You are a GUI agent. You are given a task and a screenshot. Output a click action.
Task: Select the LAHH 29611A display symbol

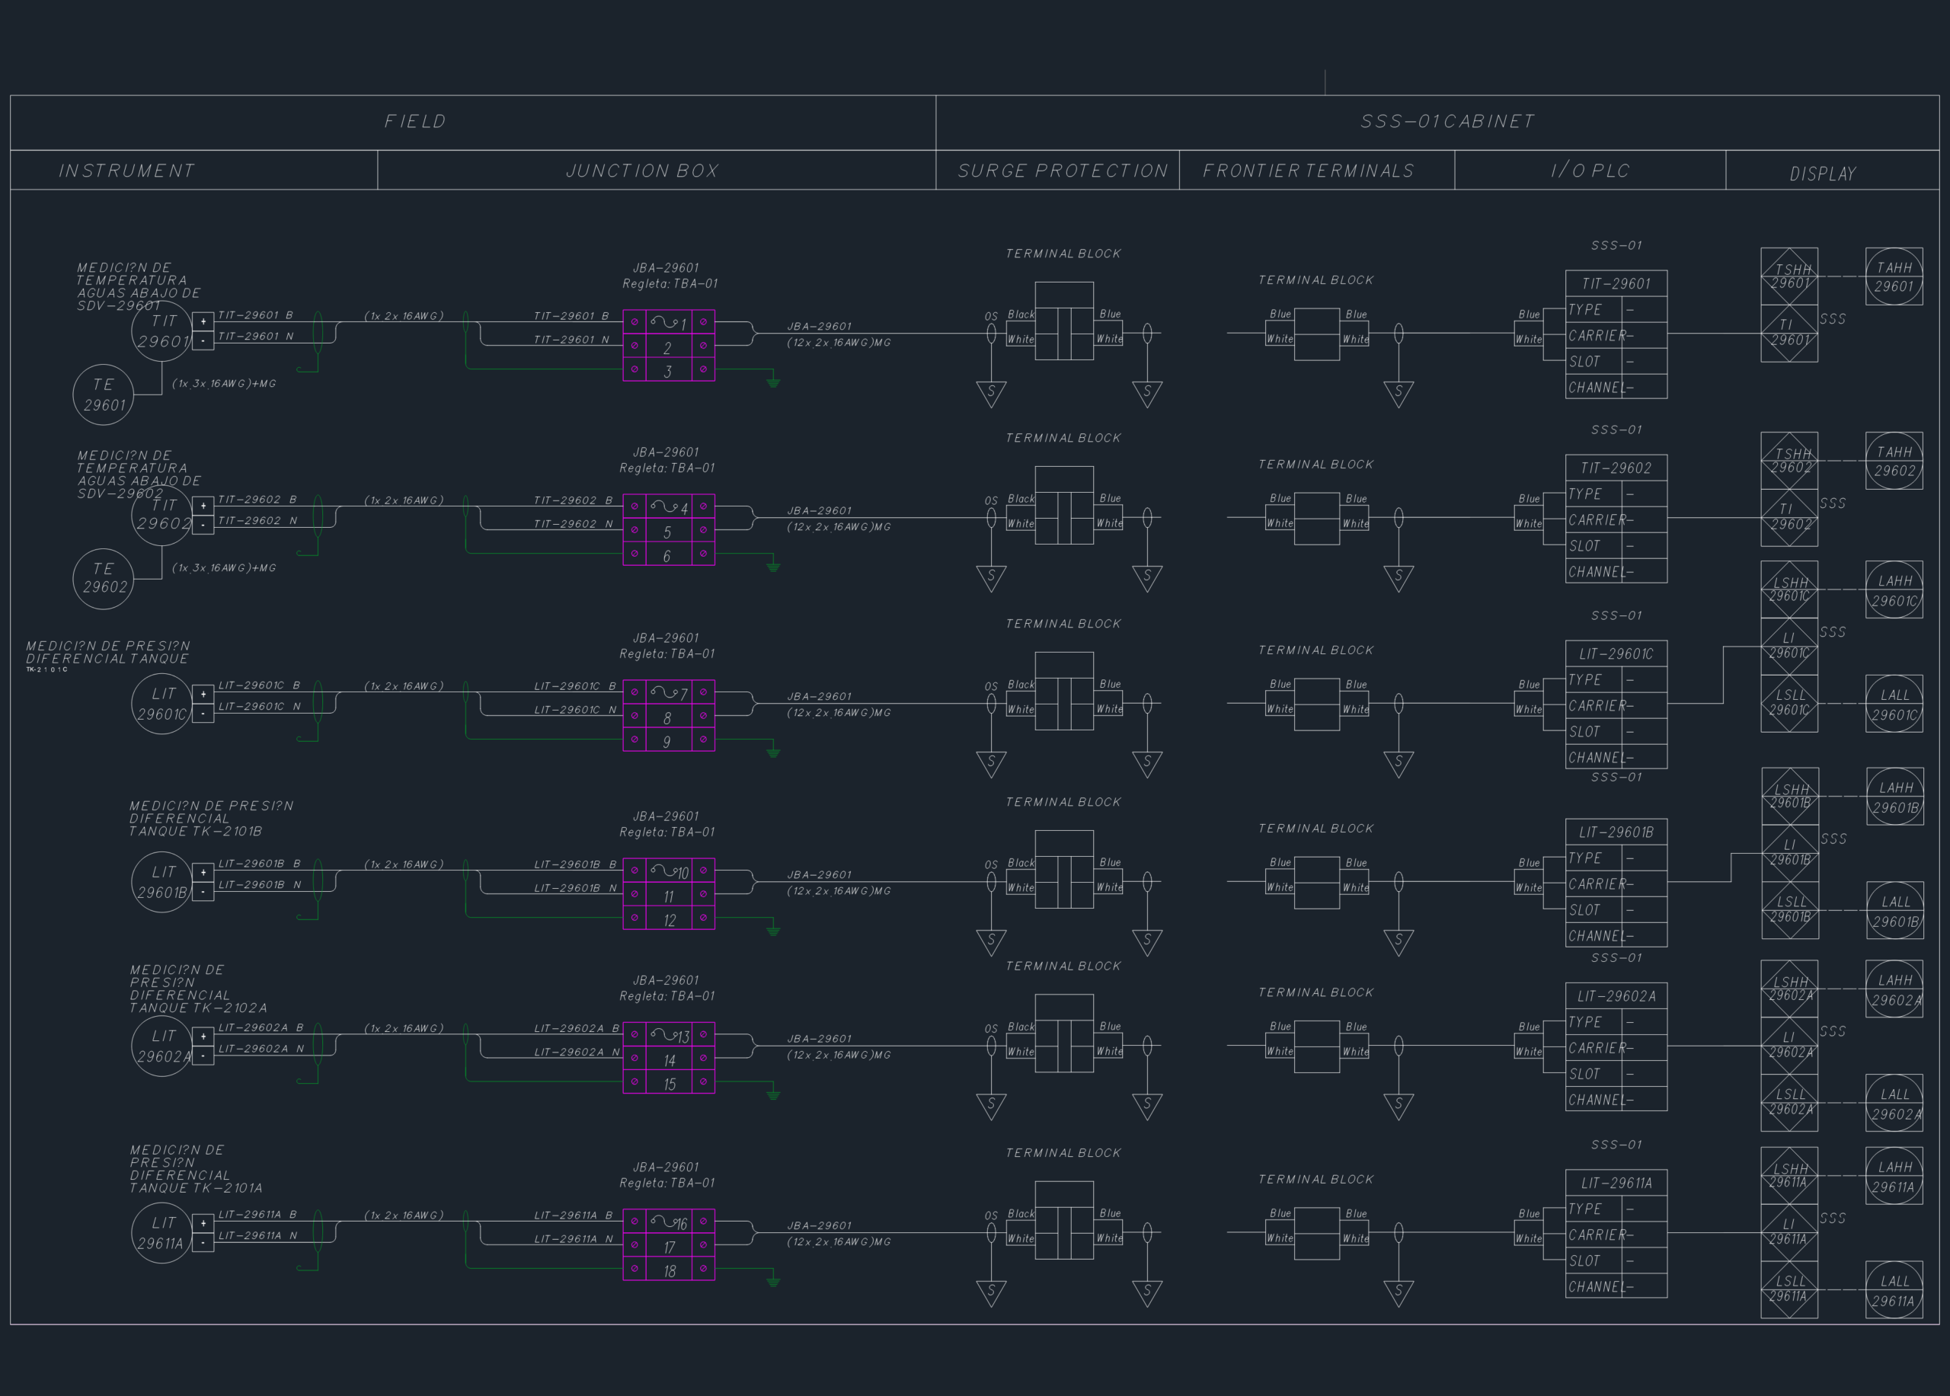(1894, 1176)
